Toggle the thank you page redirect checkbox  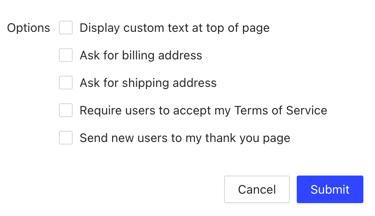pos(66,138)
